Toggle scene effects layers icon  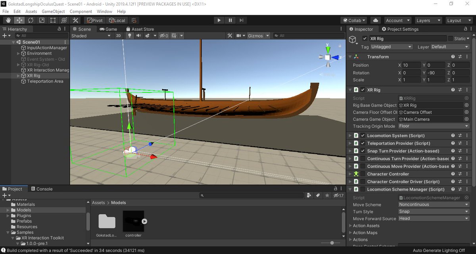pyautogui.click(x=147, y=36)
